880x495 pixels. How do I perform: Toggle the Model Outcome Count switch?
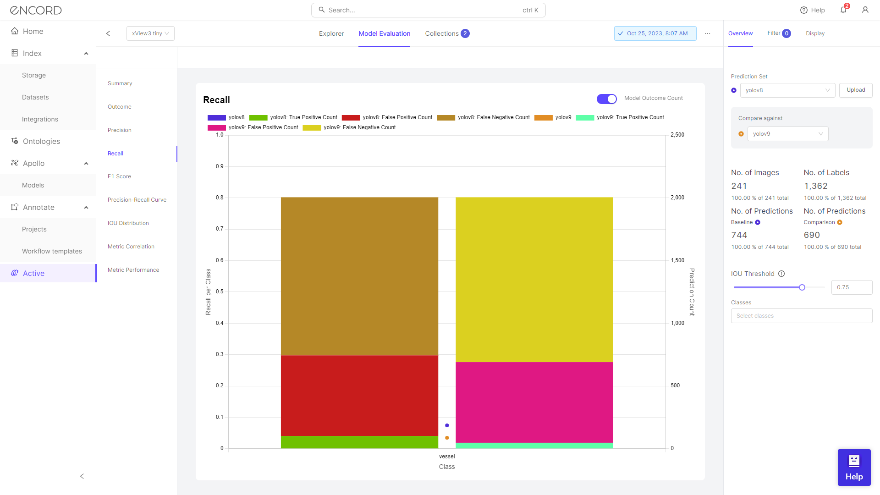pyautogui.click(x=606, y=99)
